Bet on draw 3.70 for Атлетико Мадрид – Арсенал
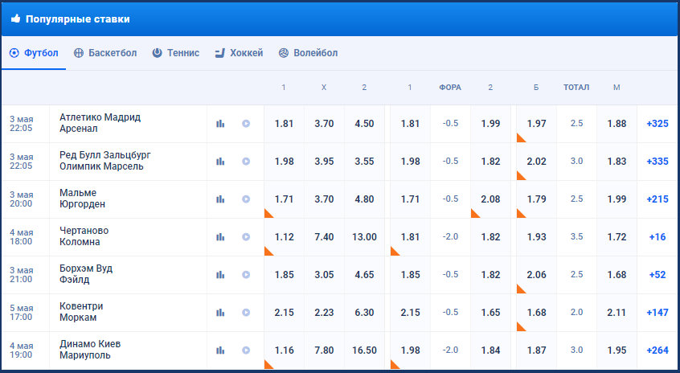Image resolution: width=680 pixels, height=373 pixels. (x=324, y=124)
